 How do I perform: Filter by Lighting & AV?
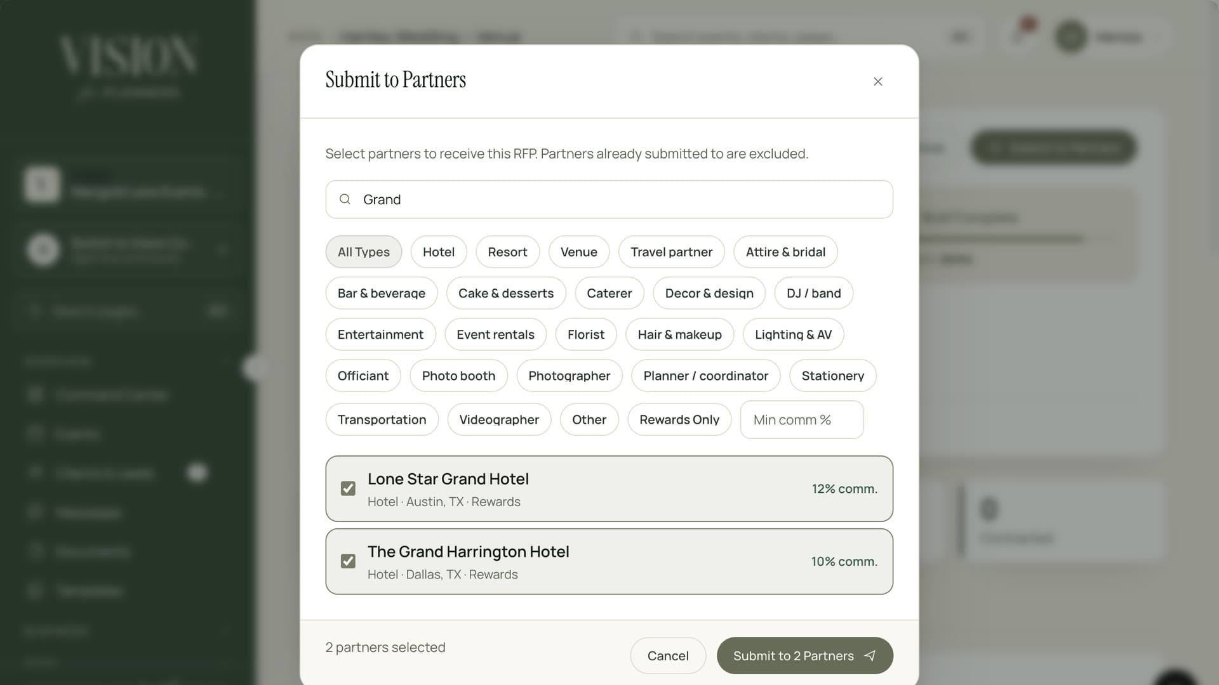[793, 334]
